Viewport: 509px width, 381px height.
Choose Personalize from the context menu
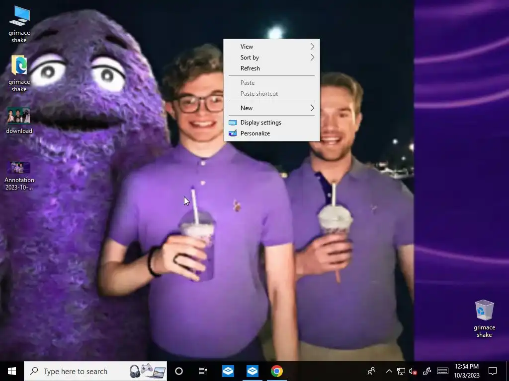pyautogui.click(x=272, y=133)
